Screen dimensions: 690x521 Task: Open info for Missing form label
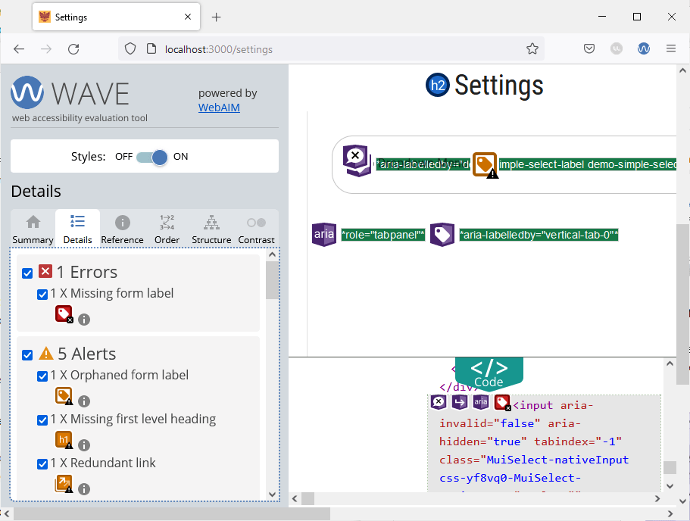84,320
